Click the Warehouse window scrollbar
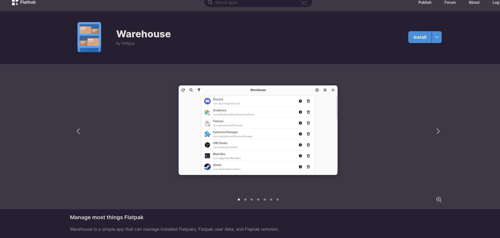500x238 pixels. point(336,108)
